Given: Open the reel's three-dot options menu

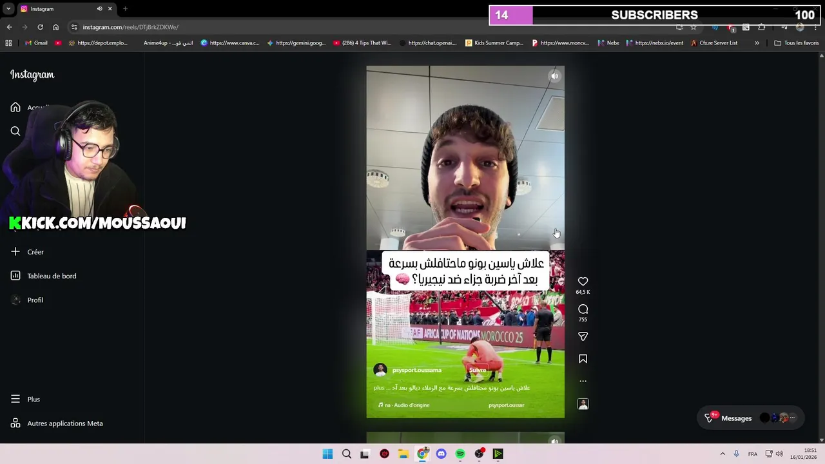Looking at the screenshot, I should 583,381.
